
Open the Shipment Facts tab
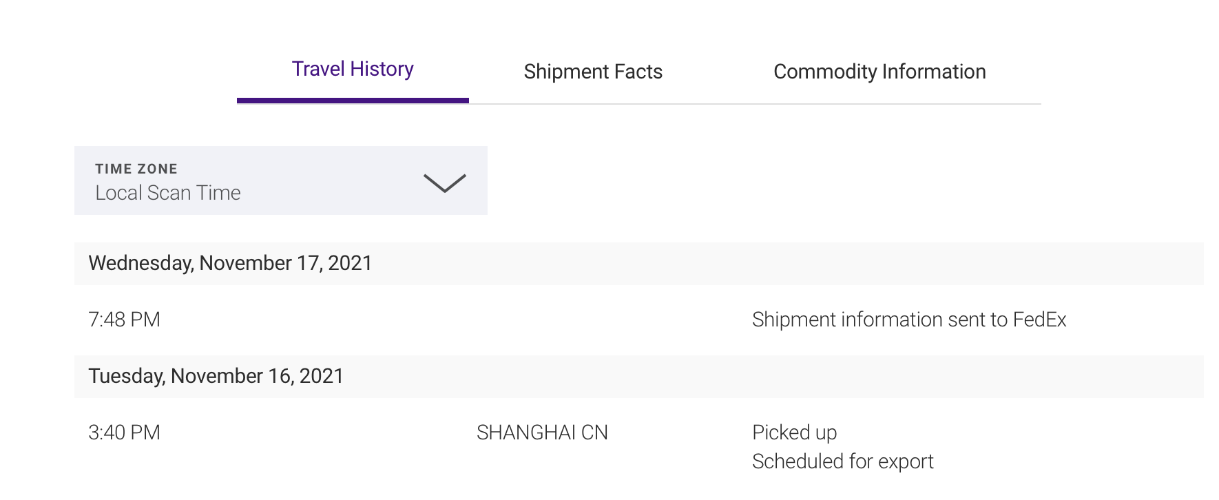(593, 72)
